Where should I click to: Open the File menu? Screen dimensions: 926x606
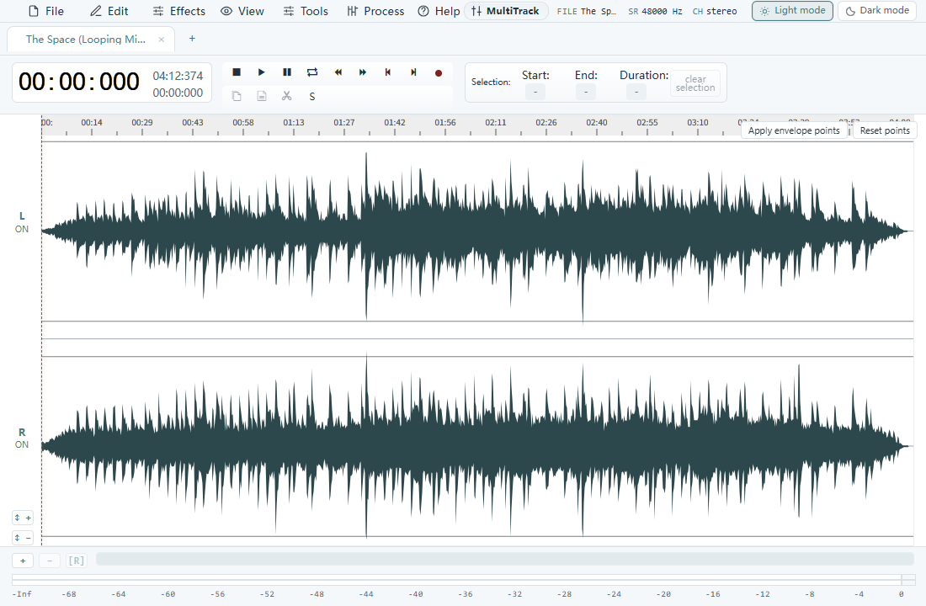[46, 11]
